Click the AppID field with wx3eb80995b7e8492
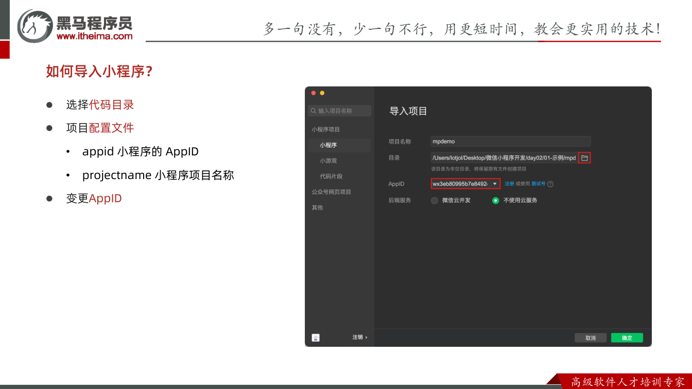Screen dimensions: 692x389 coord(465,184)
